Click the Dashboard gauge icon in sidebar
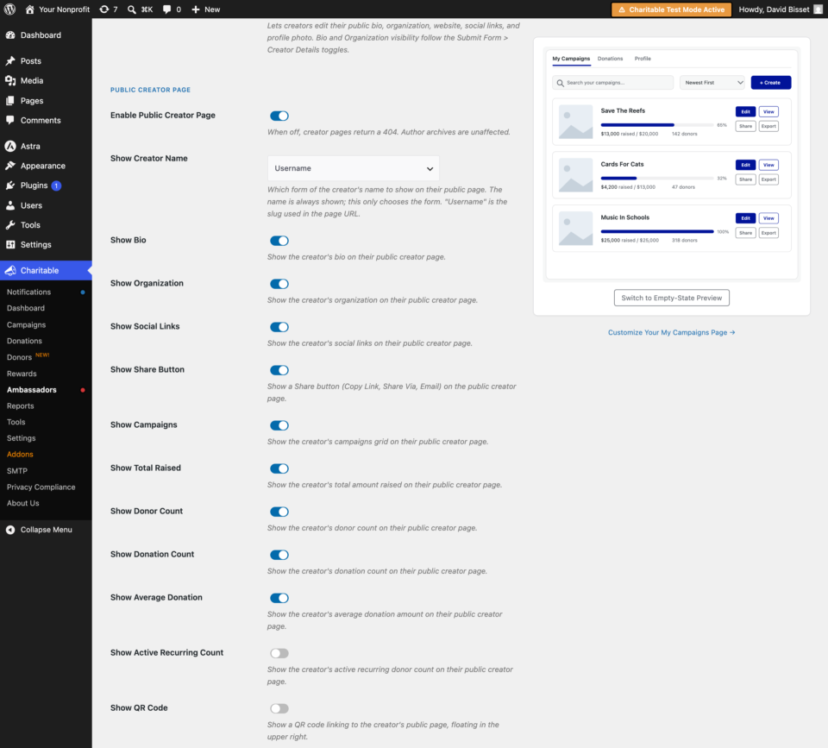Image resolution: width=828 pixels, height=748 pixels. 10,35
